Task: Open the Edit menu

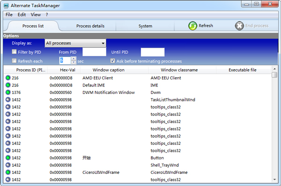Action: 22,14
